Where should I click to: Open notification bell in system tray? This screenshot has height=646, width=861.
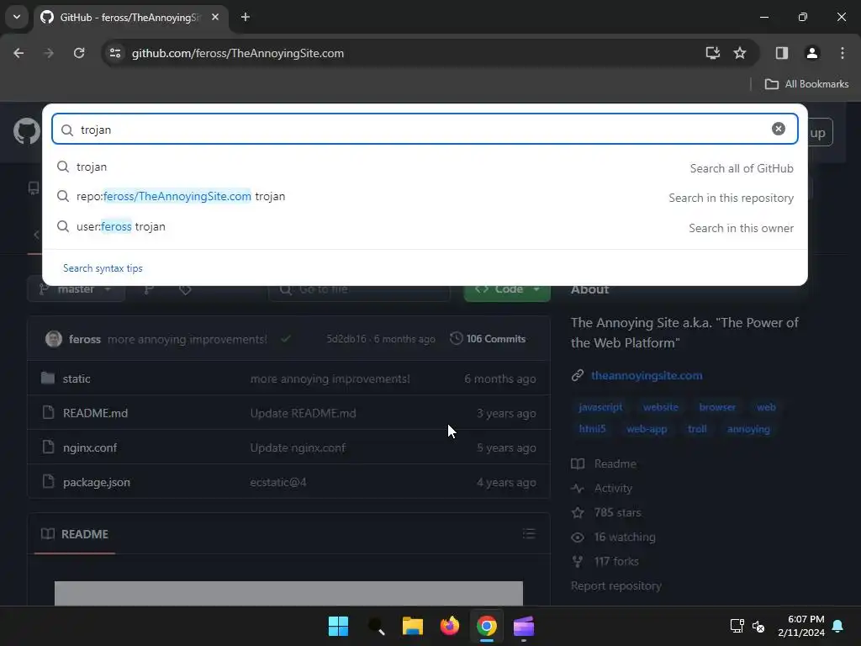(838, 626)
